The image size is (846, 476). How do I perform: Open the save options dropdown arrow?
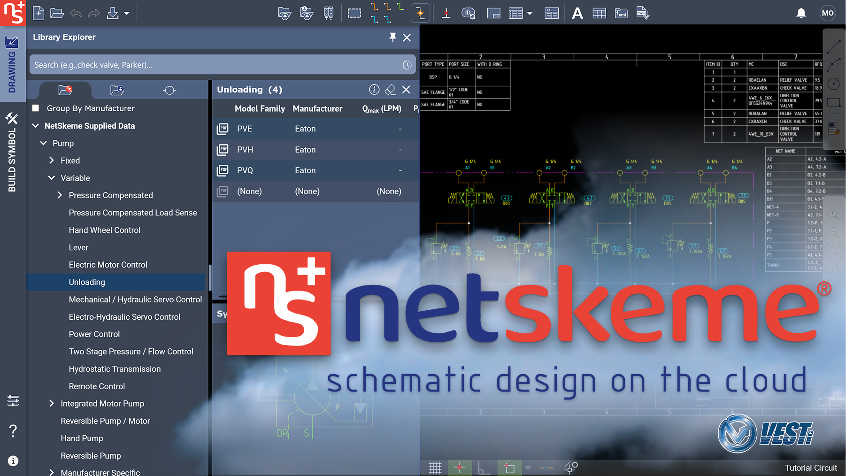127,14
